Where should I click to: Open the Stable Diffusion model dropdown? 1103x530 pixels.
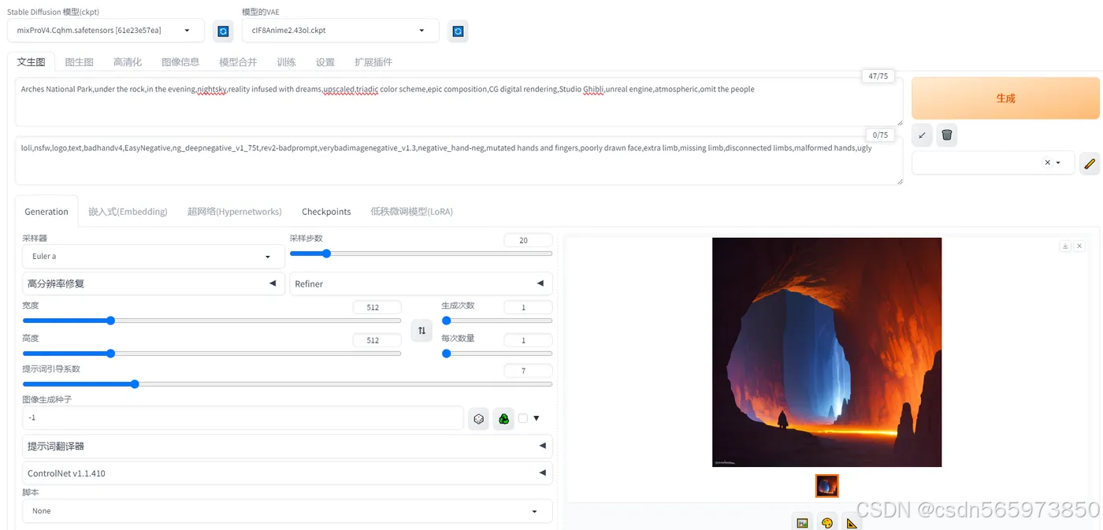coord(106,31)
